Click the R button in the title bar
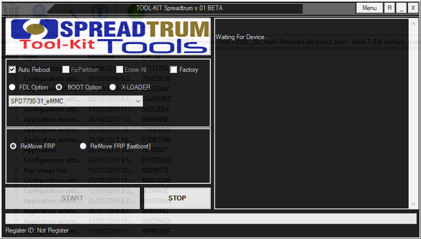Viewport: 421px width, 239px height. click(390, 8)
